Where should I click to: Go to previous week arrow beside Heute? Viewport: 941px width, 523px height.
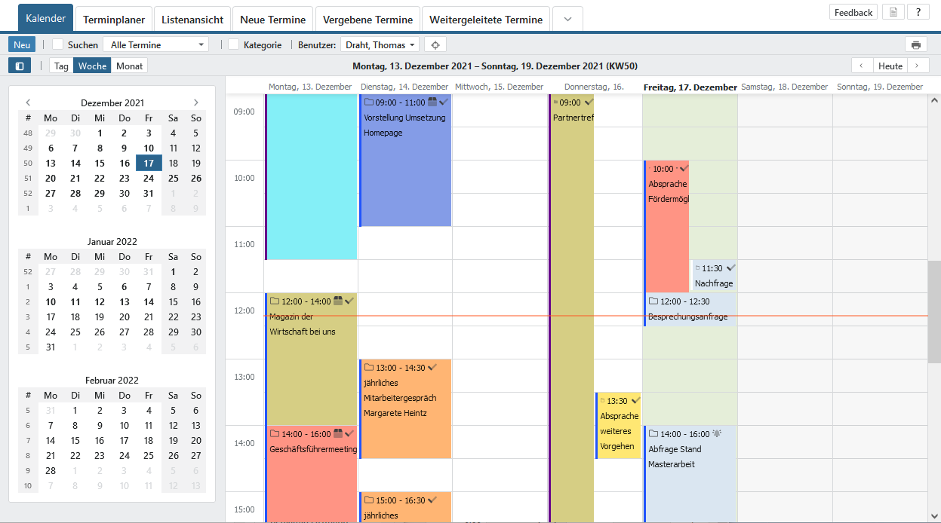click(x=862, y=66)
